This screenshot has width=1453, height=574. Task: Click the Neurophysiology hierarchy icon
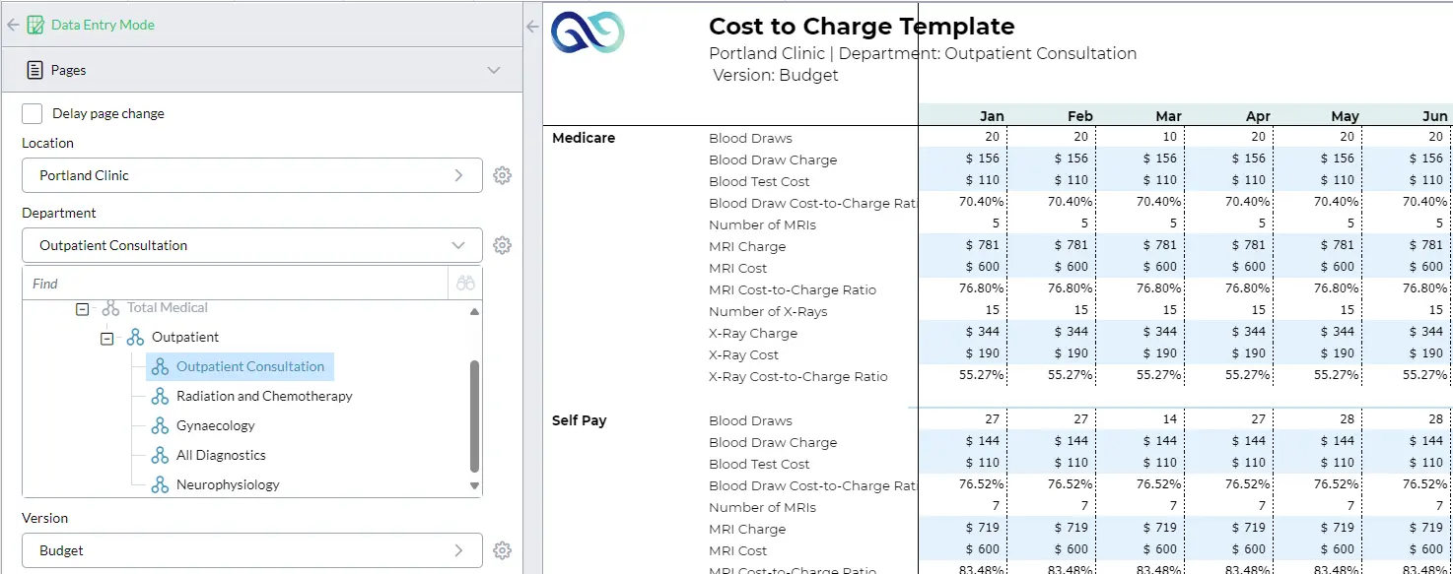(160, 484)
